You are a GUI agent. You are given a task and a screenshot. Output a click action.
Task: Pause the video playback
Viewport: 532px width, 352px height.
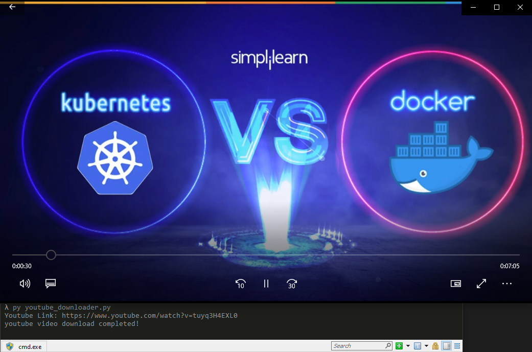(x=266, y=284)
